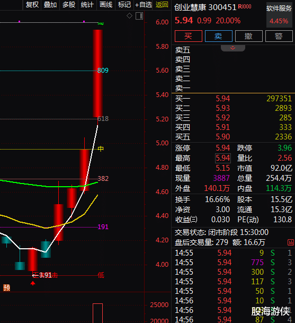295x323 pixels.
Task: Click the blue 卖 sell button
Action: (x=219, y=36)
